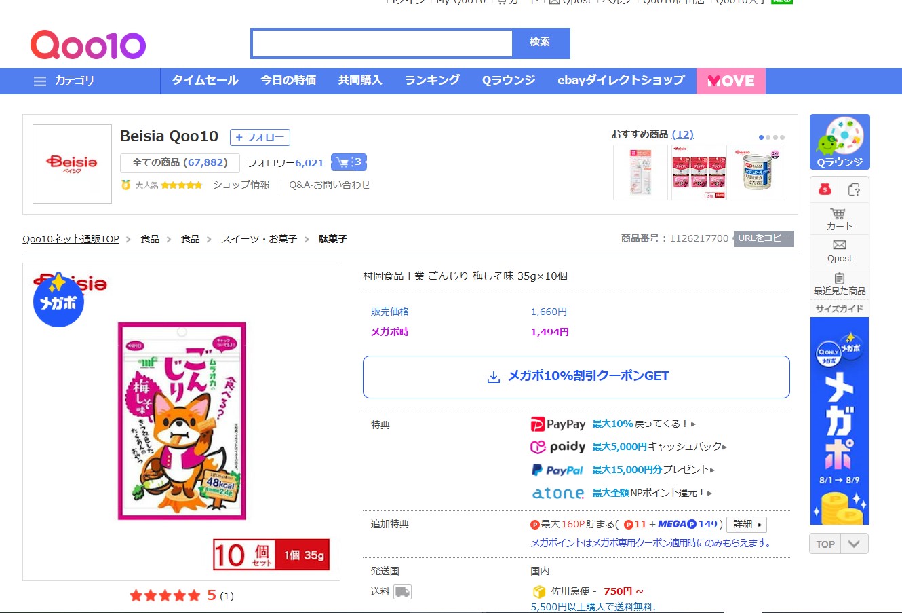Open the MOVE tab
This screenshot has width=902, height=613.
731,81
